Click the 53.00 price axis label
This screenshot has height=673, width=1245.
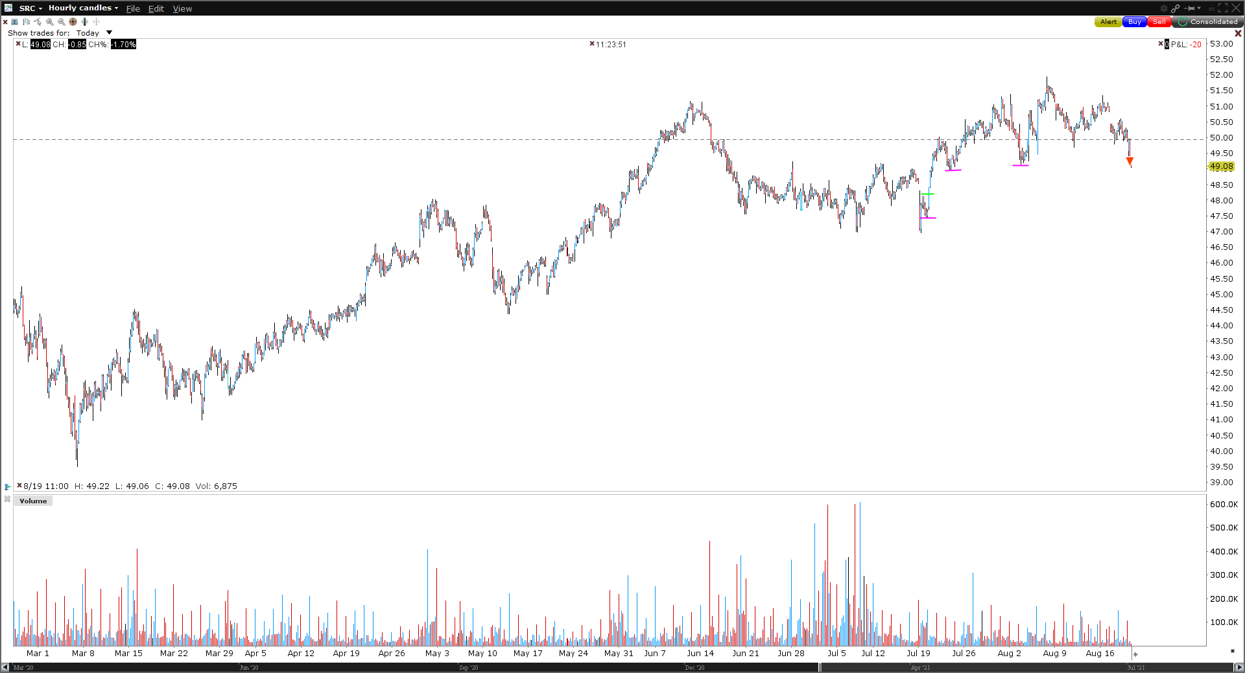(x=1222, y=43)
